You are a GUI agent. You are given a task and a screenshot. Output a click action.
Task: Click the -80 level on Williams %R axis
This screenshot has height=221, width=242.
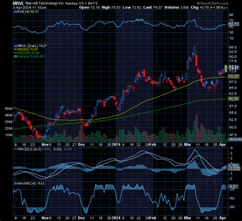[232, 207]
